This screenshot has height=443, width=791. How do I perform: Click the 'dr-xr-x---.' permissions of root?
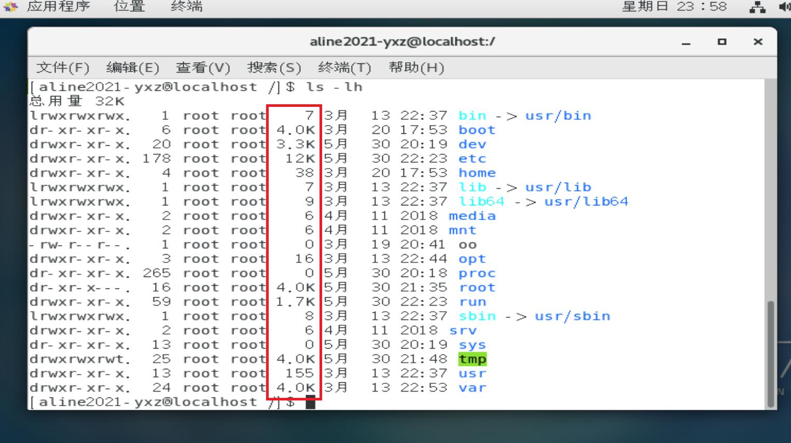coord(80,287)
